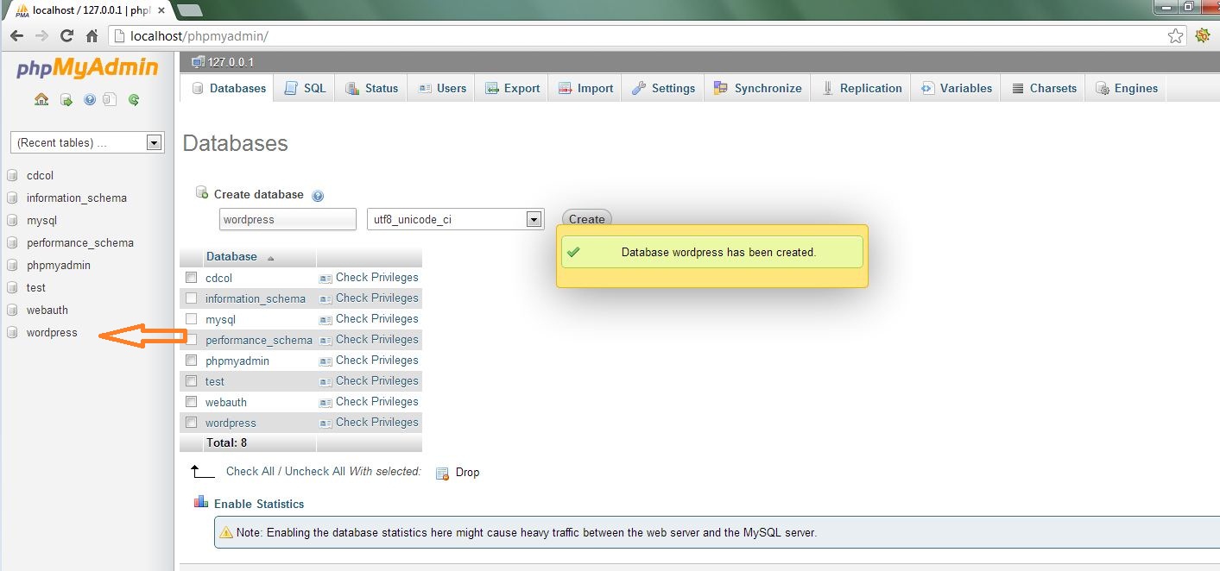Go to the Import tab

click(585, 88)
